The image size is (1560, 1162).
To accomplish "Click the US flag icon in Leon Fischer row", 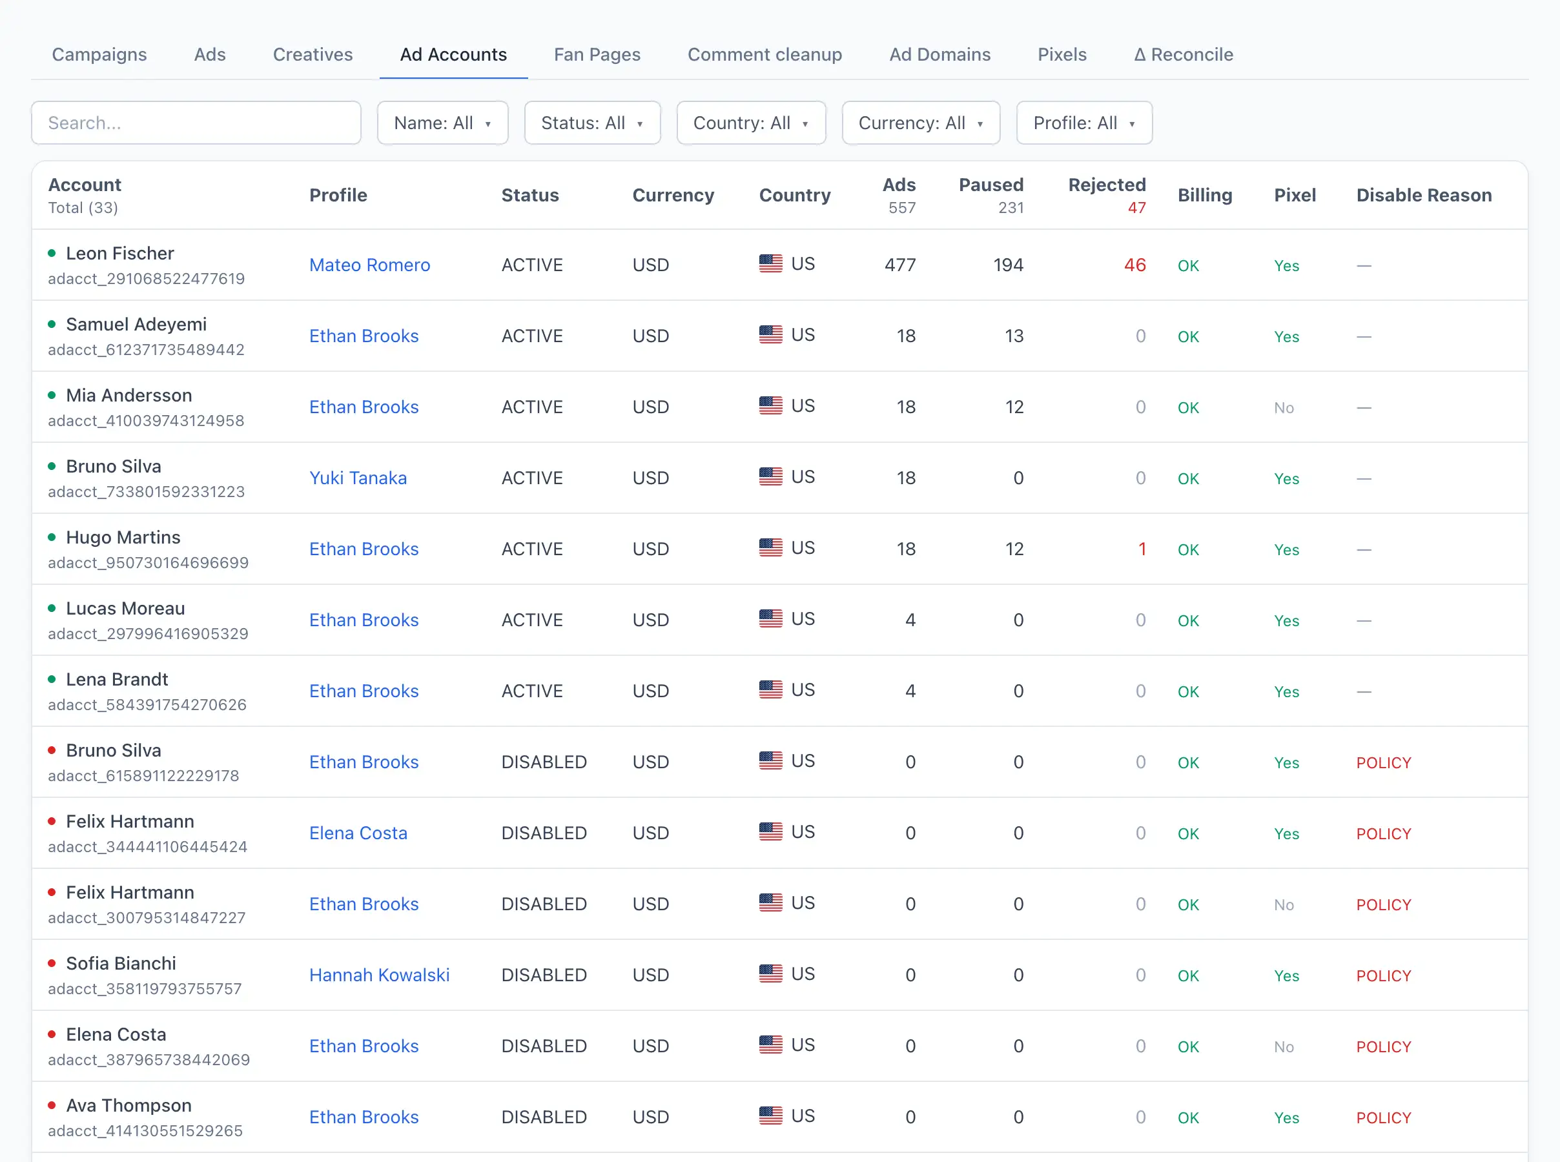I will tap(770, 264).
